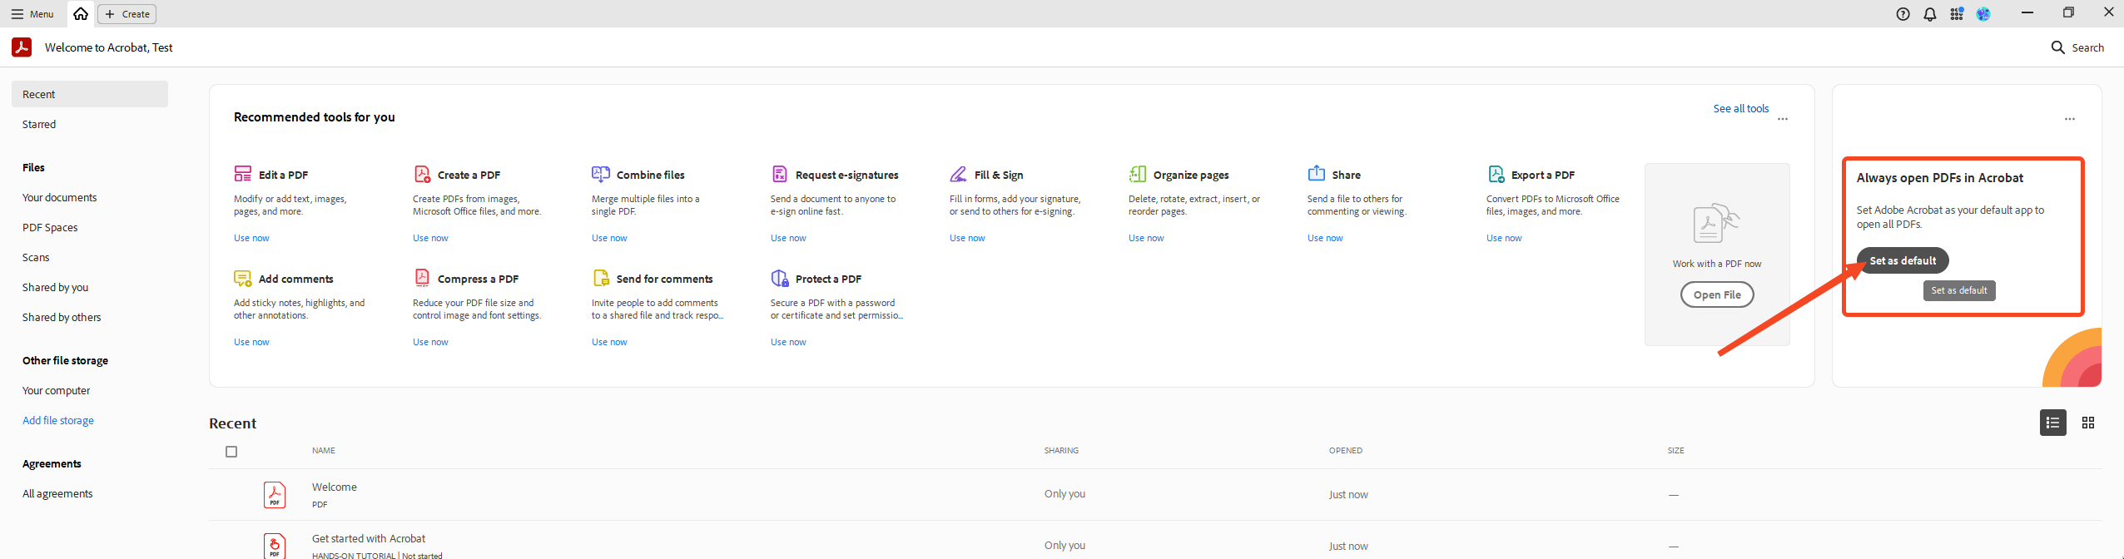
Task: Click the Open File button
Action: coord(1717,294)
